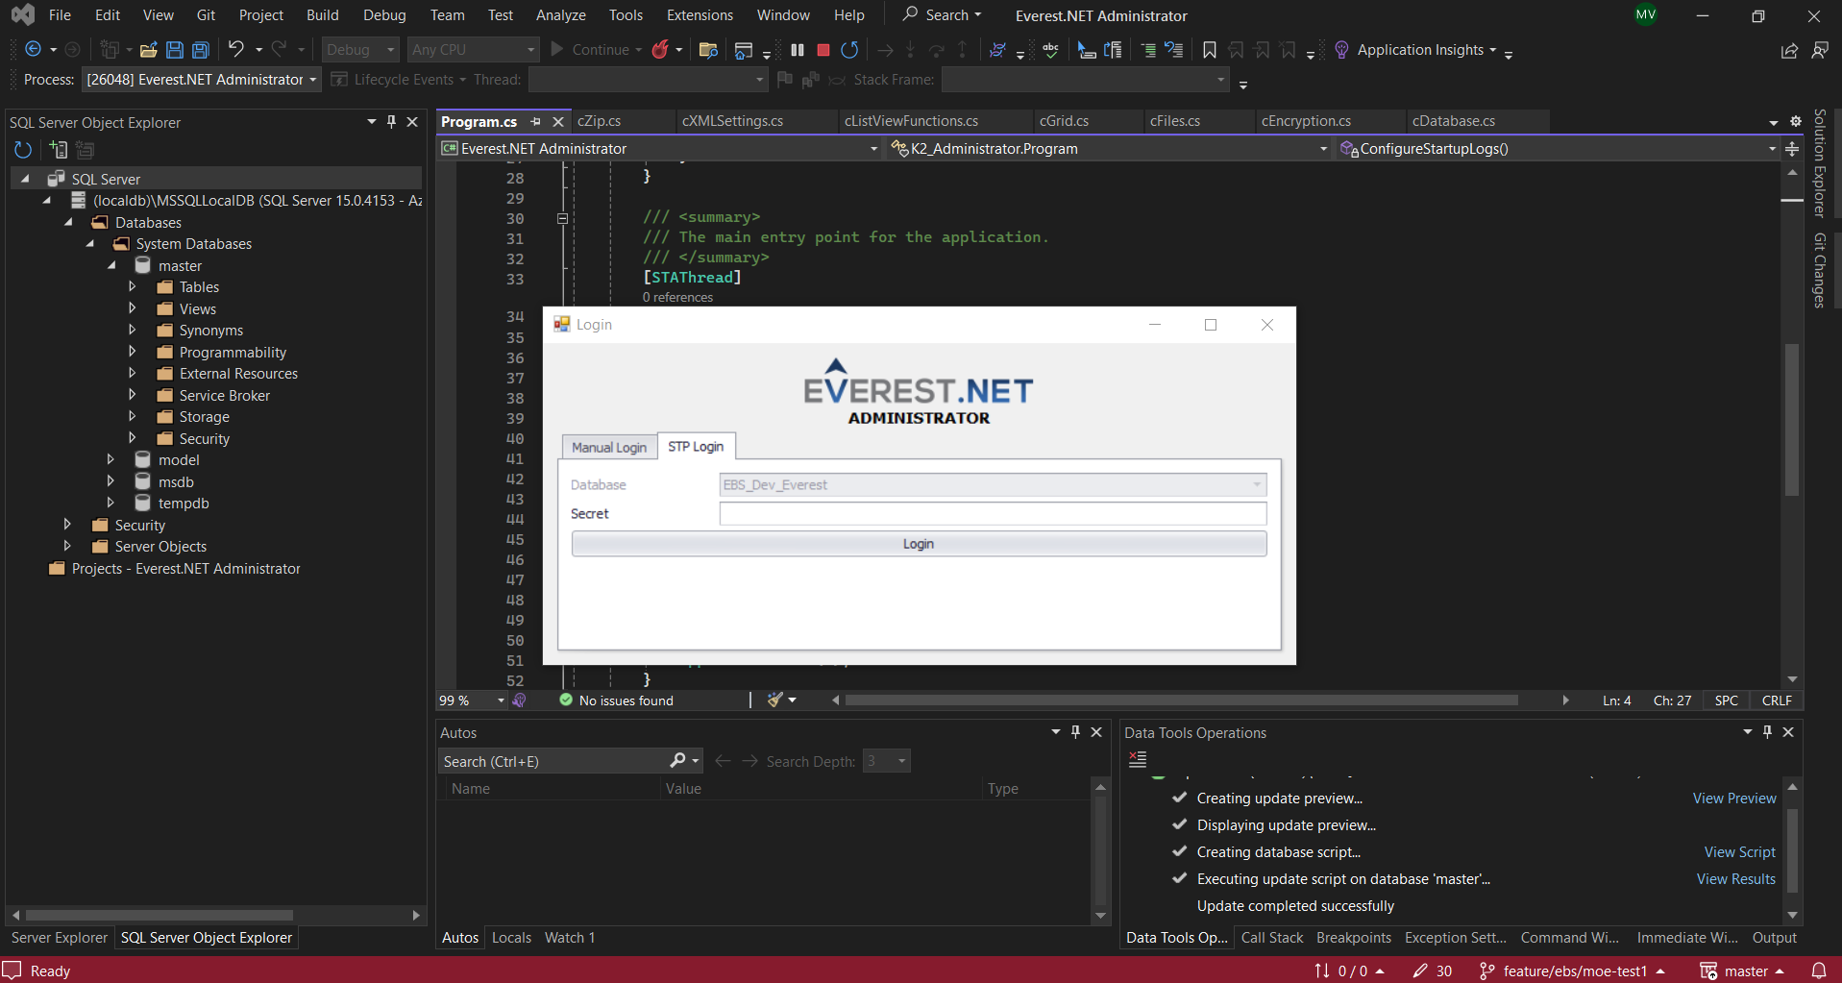This screenshot has height=983, width=1842.
Task: Open the Extensions menu
Action: coord(700,15)
